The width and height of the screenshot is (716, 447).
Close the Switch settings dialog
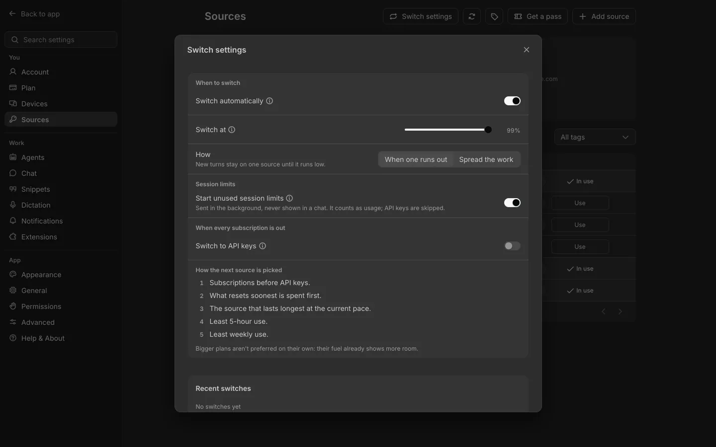(527, 50)
